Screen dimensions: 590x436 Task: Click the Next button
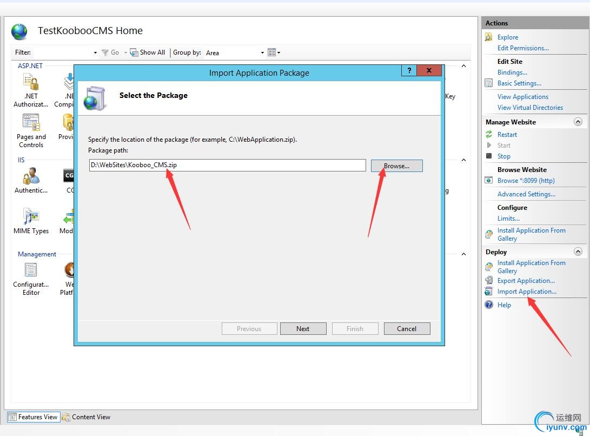tap(303, 329)
